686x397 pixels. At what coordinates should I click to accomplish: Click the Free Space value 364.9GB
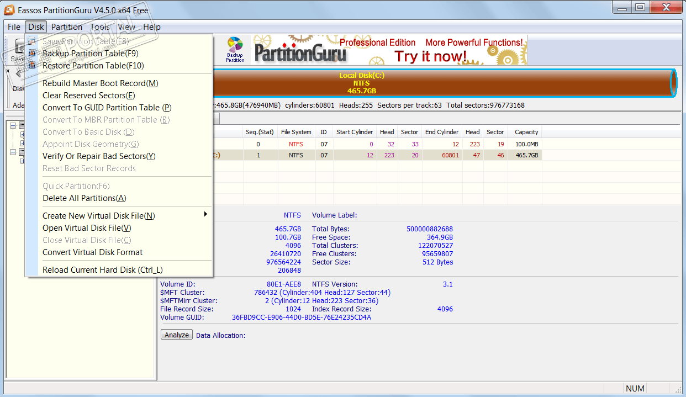tap(440, 237)
